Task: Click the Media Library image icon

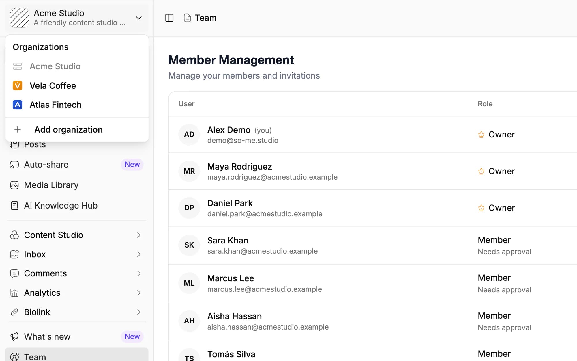Action: [14, 185]
